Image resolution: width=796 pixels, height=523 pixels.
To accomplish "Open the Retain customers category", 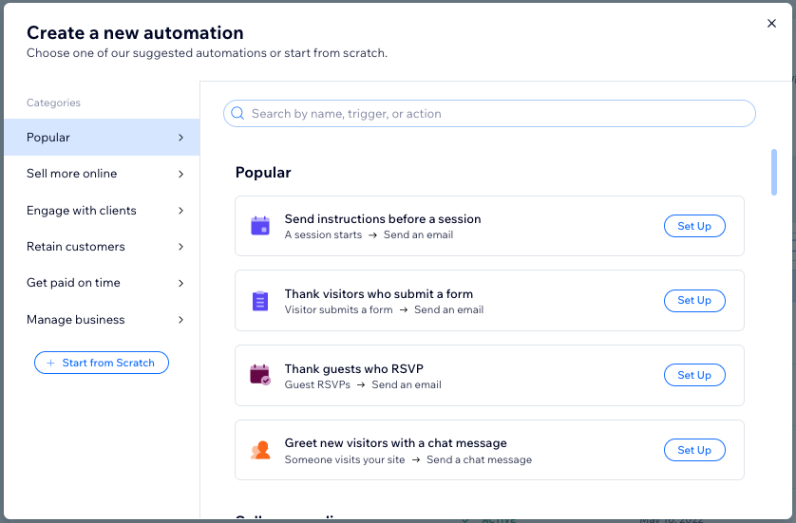I will tap(76, 247).
